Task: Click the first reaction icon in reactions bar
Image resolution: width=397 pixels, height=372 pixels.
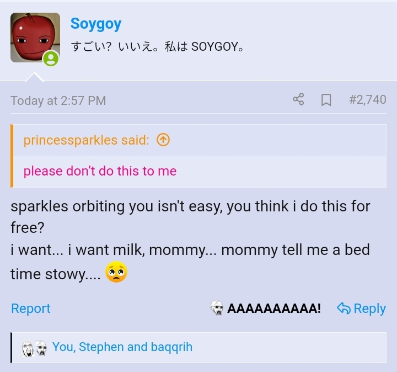Action: coord(28,348)
